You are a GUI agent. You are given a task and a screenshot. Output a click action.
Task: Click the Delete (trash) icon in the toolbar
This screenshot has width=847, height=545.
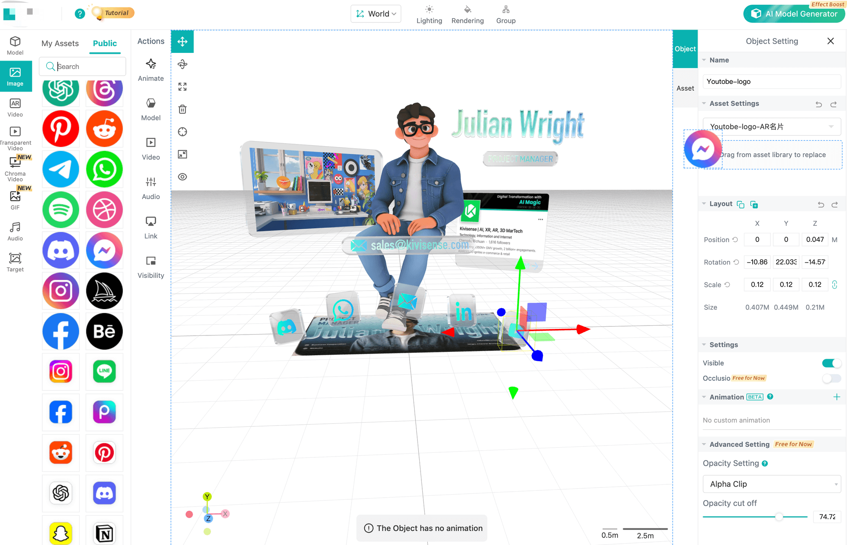tap(182, 109)
